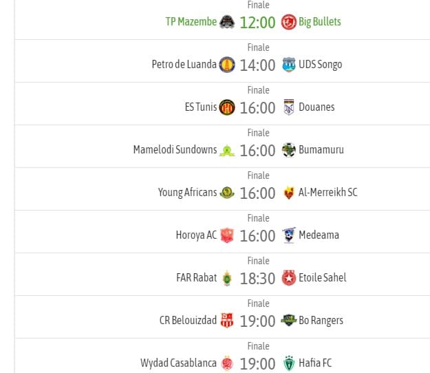The height and width of the screenshot is (373, 430).
Task: Click the Mamelodi Sundowns crest
Action: [x=227, y=150]
